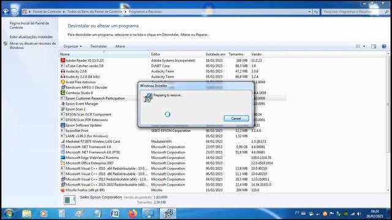Viewport: 392px width, 220px height.
Task: Click the refresh button beside address bar
Action: click(x=316, y=12)
